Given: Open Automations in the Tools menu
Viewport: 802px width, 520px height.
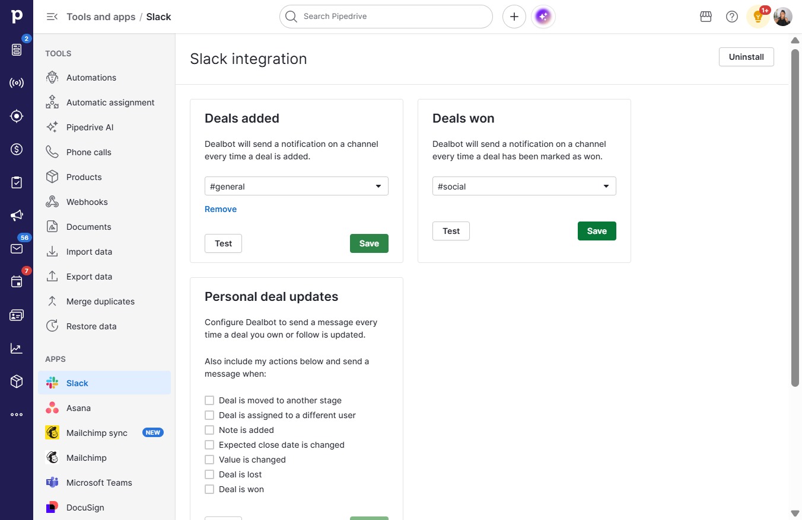Looking at the screenshot, I should point(104,78).
